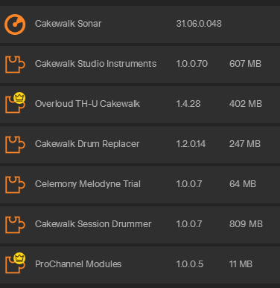Screen dimensions: 280x288
Task: Click the 402 MB size label
Action: tap(246, 104)
